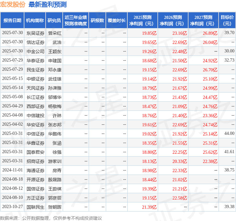Open the 国联民生 row dated 2023-10-27
Image resolution: width=236 pixels, height=221 pixels.
click(35, 207)
